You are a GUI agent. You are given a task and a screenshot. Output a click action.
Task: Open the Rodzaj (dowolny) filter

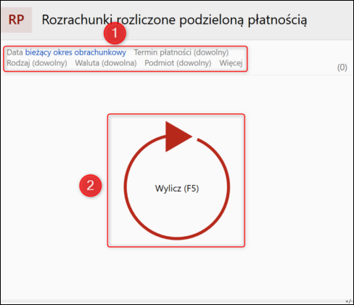pyautogui.click(x=37, y=63)
